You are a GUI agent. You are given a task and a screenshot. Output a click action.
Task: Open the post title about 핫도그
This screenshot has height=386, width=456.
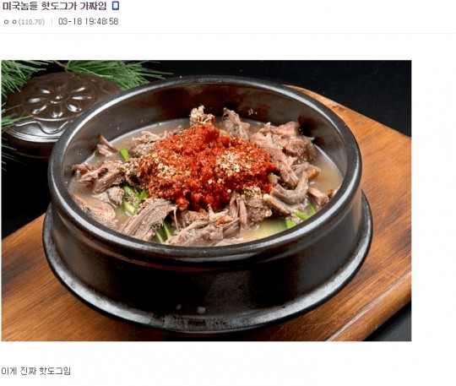tap(55, 6)
